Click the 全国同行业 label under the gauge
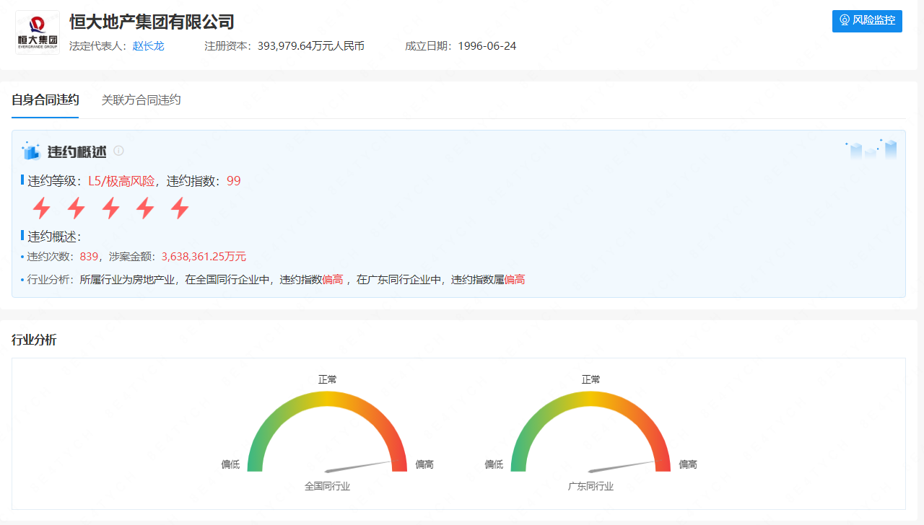Viewport: 924px width, 525px height. 327,487
